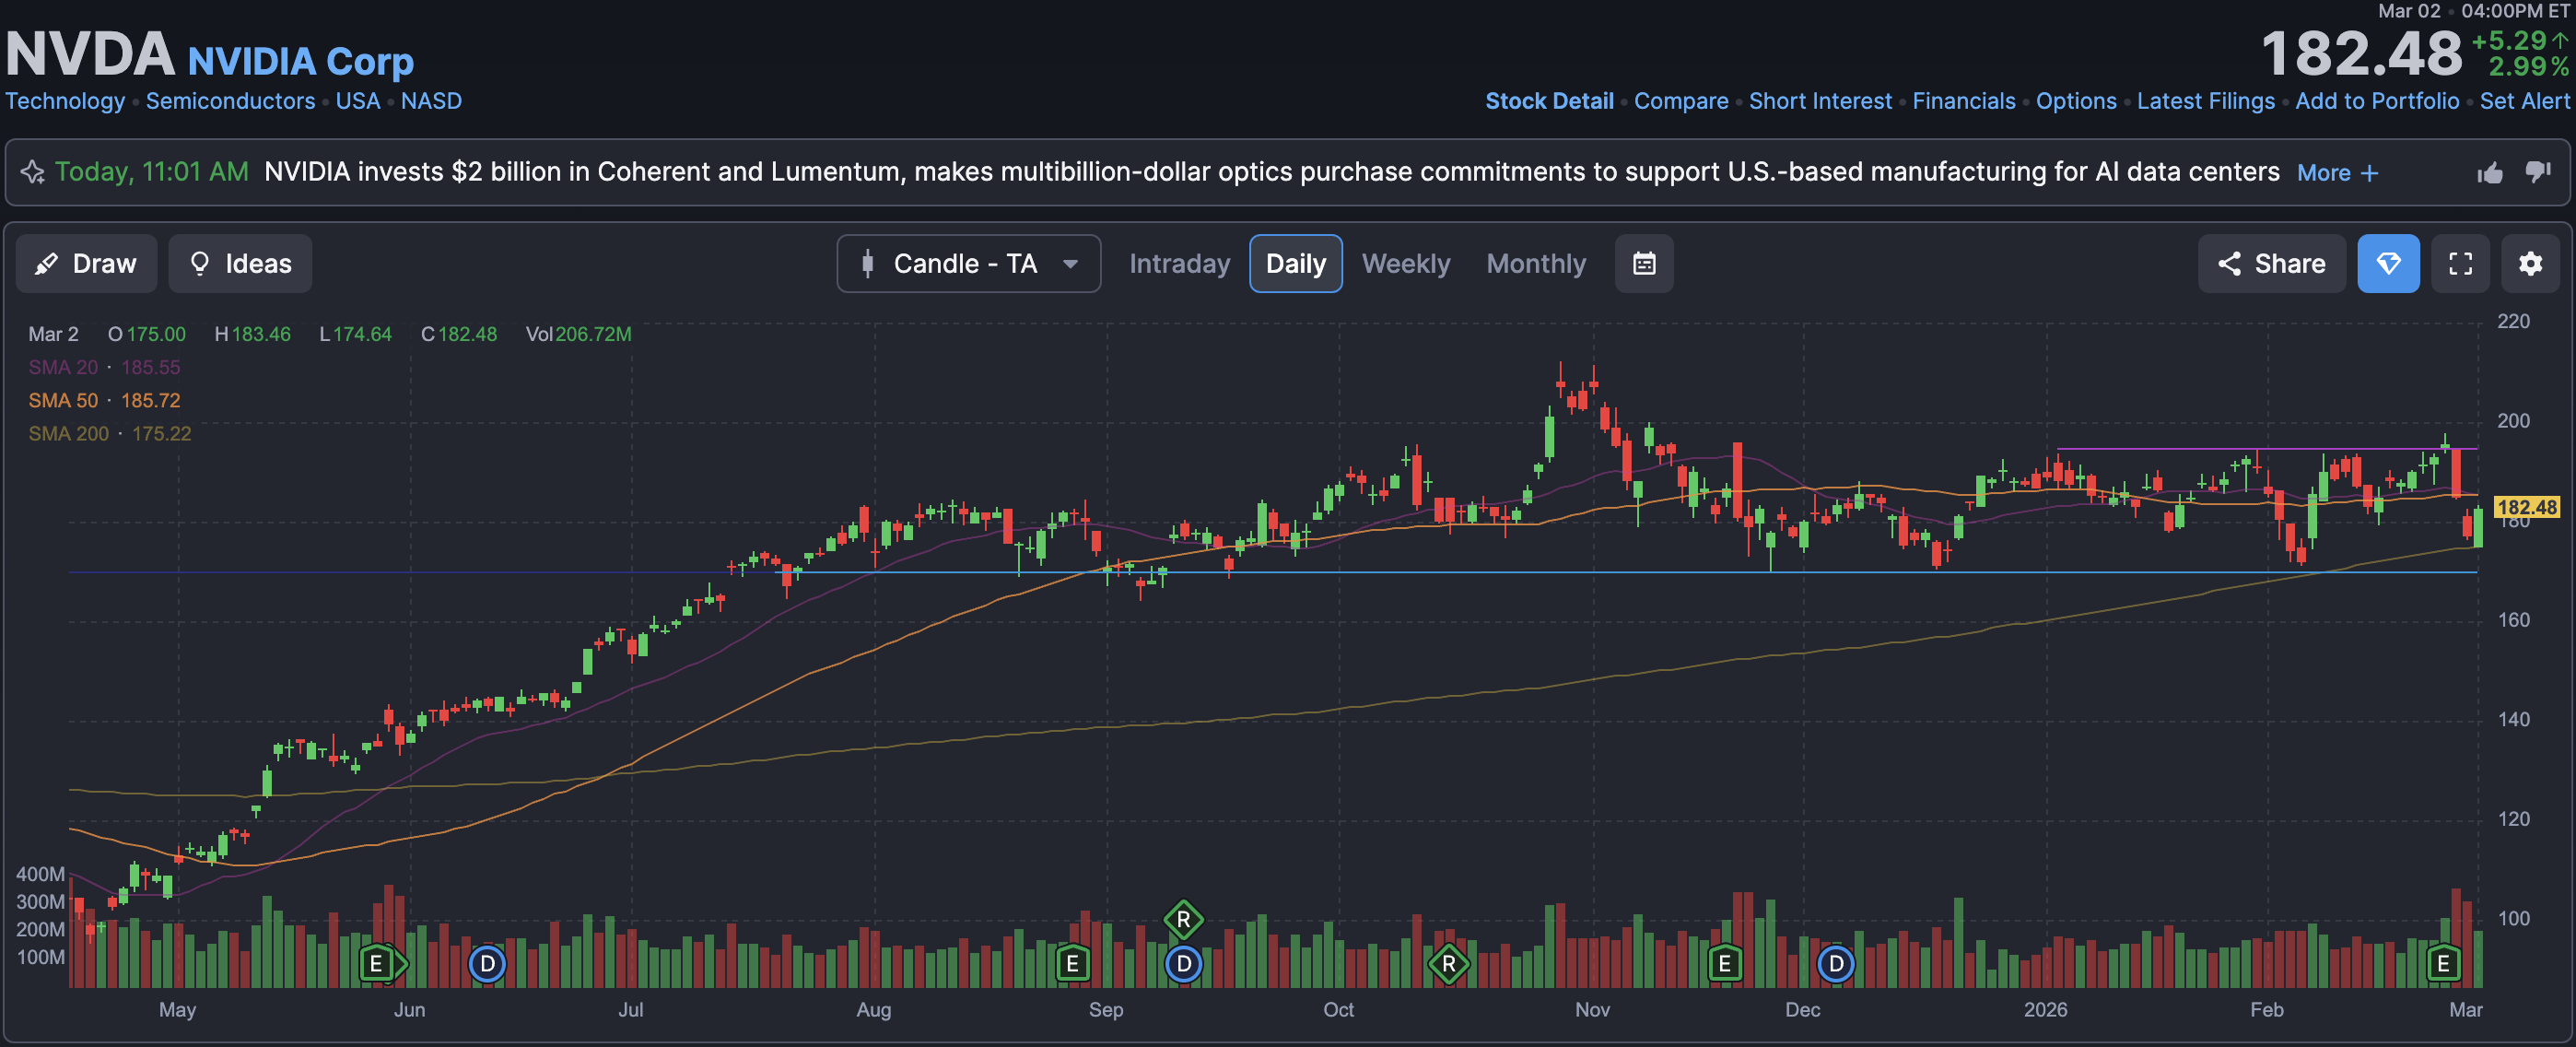Open chart settings gear icon

(2530, 264)
